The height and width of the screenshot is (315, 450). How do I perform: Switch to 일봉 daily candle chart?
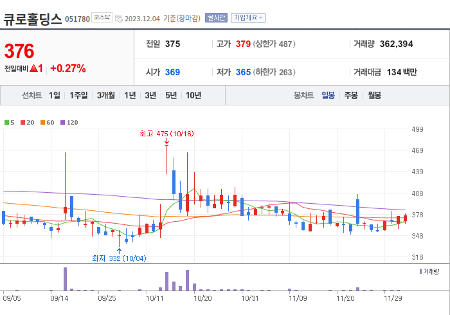tap(328, 95)
